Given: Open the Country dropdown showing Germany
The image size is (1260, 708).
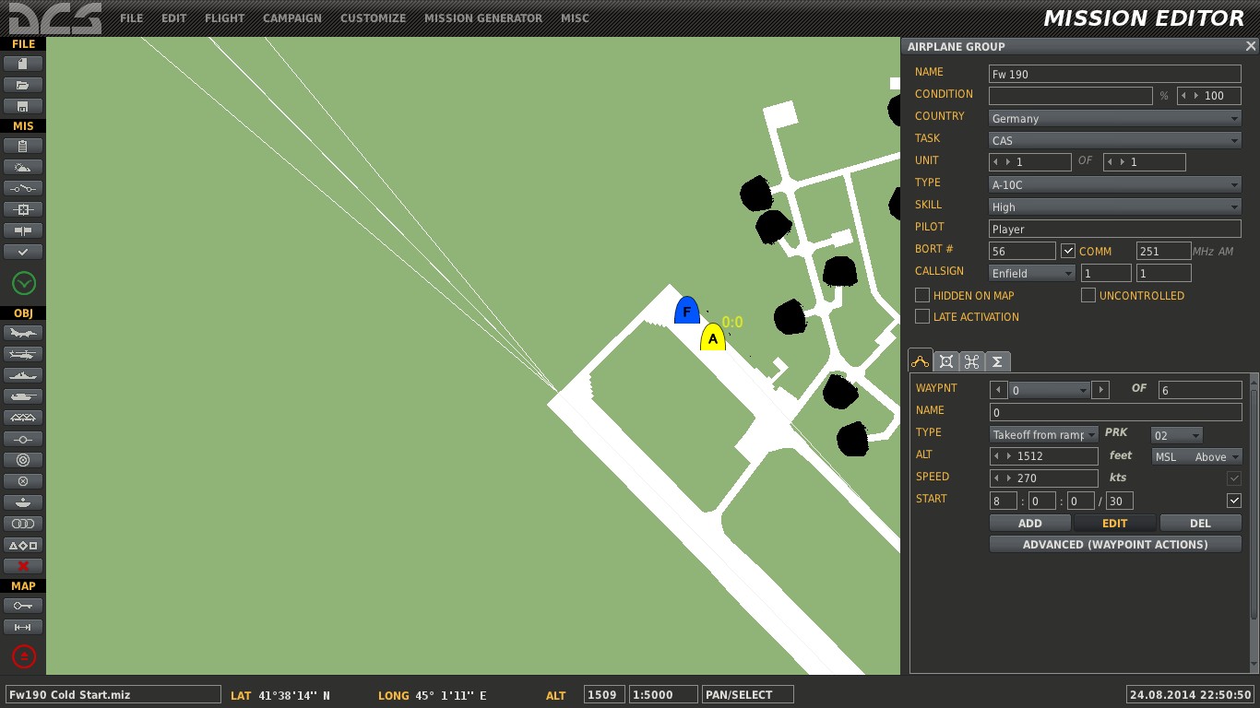Looking at the screenshot, I should (1115, 118).
